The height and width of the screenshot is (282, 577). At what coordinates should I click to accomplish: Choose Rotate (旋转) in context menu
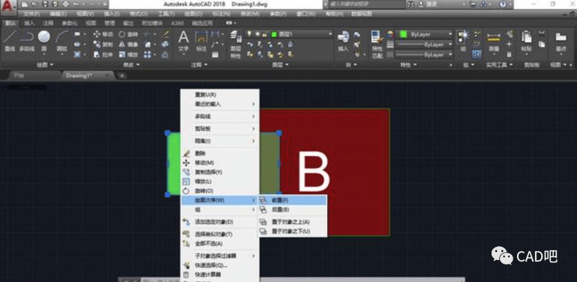coord(220,191)
